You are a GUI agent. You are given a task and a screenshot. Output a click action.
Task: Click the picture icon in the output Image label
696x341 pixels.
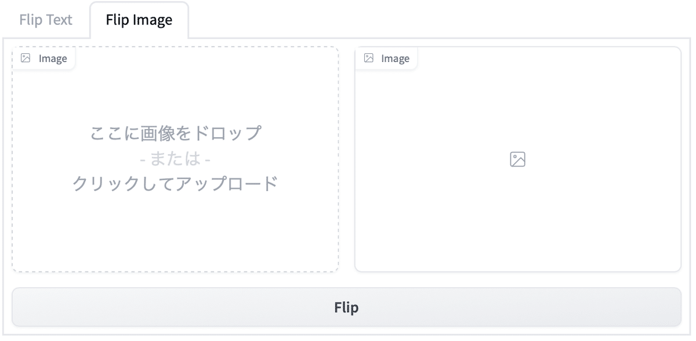click(368, 58)
